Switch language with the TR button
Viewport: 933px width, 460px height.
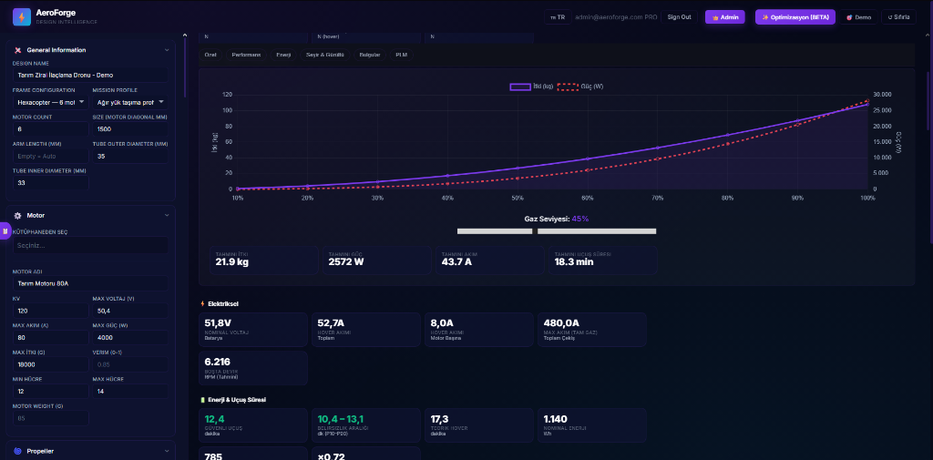[x=558, y=17]
